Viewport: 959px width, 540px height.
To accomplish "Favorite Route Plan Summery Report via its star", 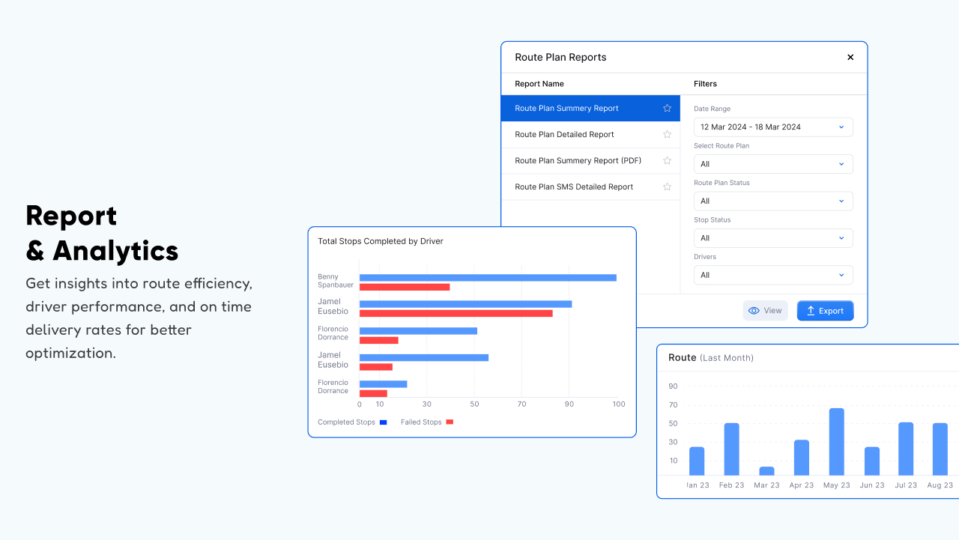I will click(x=667, y=108).
